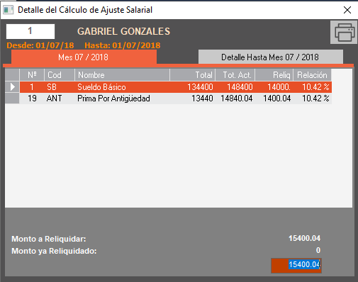The image size is (358, 282).
Task: Select the row header for Prima Por Antigüedad
Action: [12, 98]
